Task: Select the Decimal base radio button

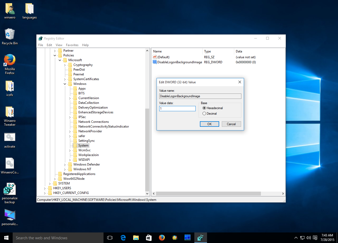Action: pos(204,113)
